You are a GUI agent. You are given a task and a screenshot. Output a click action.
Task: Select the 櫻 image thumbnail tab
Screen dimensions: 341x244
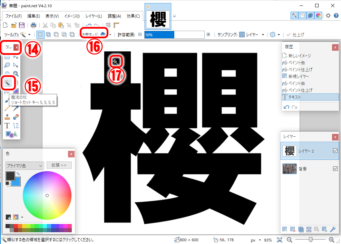point(158,16)
